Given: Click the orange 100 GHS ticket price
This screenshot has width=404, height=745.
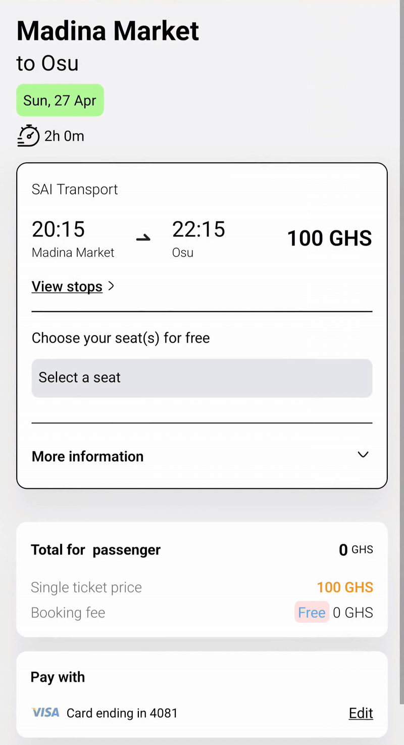Looking at the screenshot, I should [x=345, y=587].
